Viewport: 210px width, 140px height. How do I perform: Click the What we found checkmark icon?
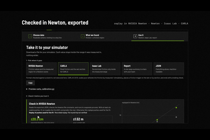[83, 36]
